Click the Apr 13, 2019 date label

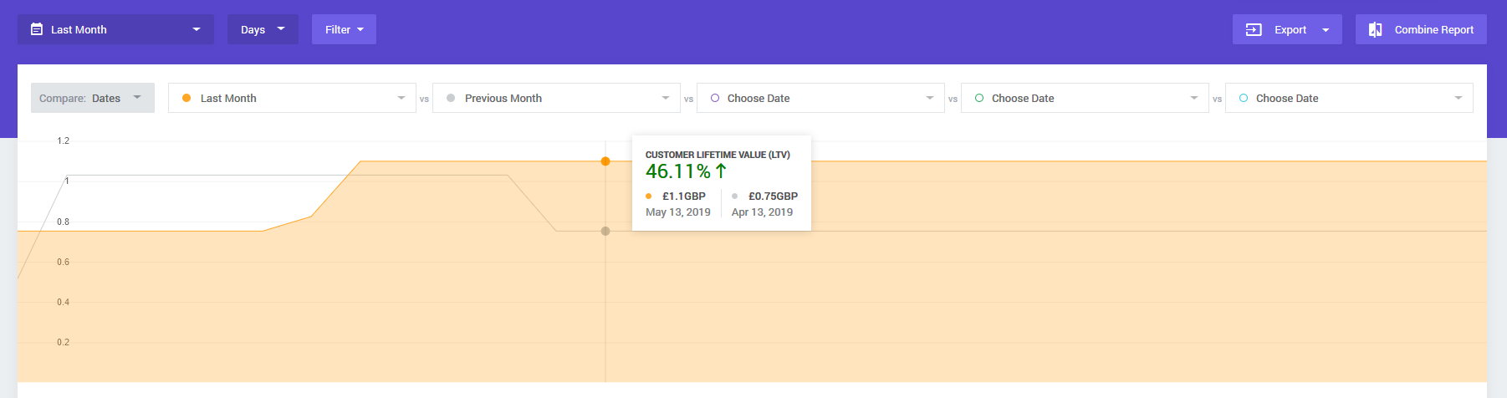point(762,212)
